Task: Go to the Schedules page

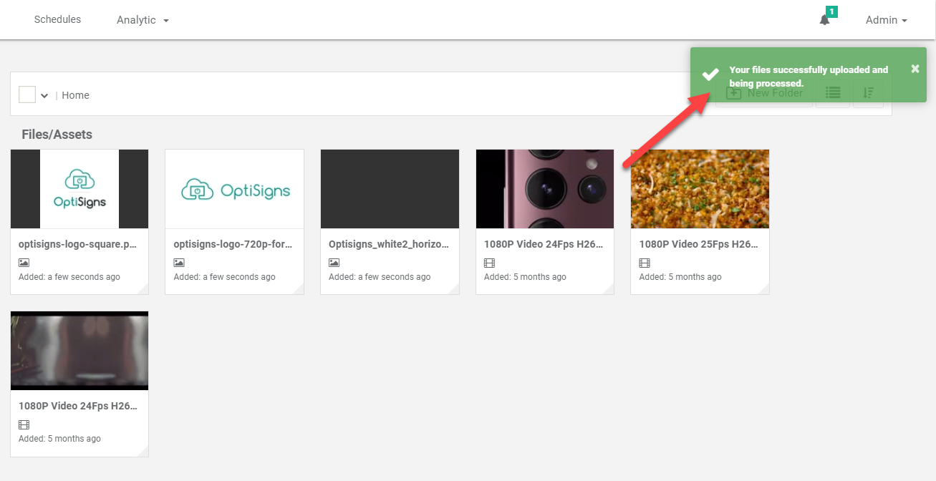Action: point(57,19)
